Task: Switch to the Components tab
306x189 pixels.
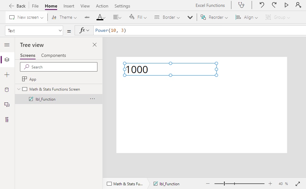Action: coord(53,55)
